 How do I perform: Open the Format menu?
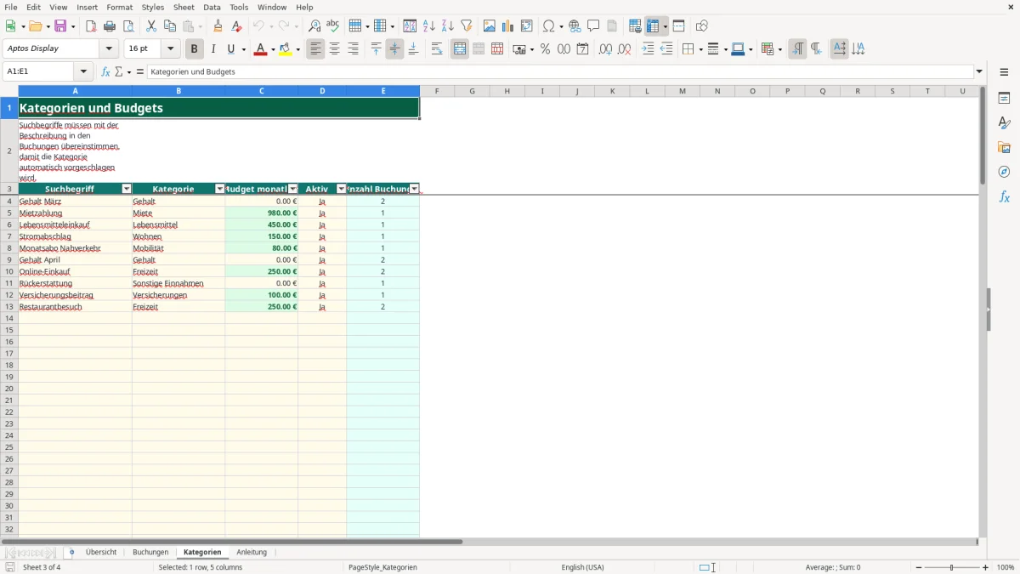click(120, 7)
